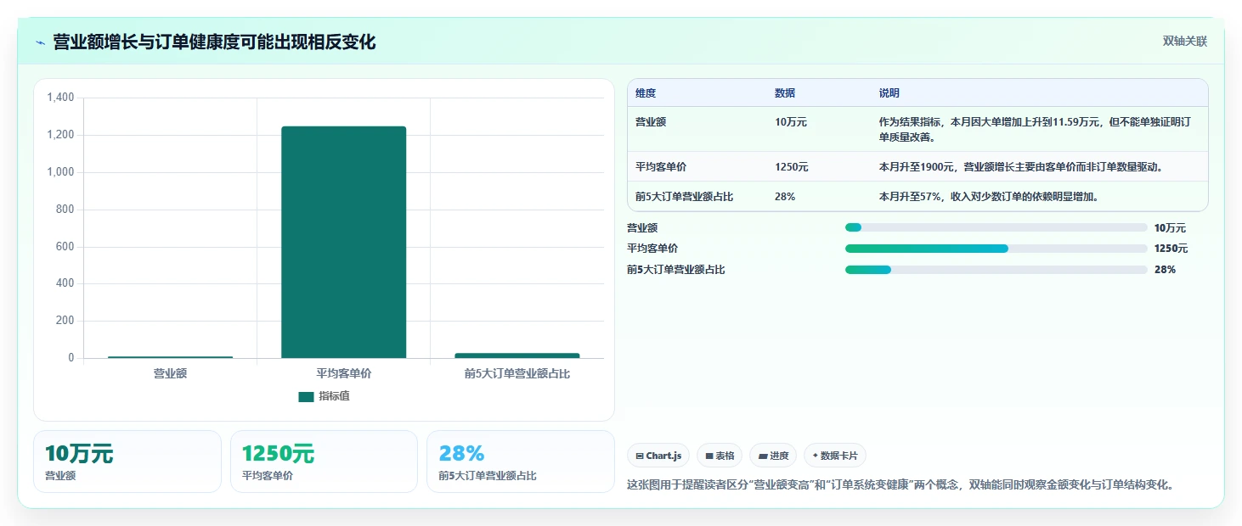The image size is (1242, 526).
Task: Click the icon inside the Chart.js chip
Action: coord(640,456)
